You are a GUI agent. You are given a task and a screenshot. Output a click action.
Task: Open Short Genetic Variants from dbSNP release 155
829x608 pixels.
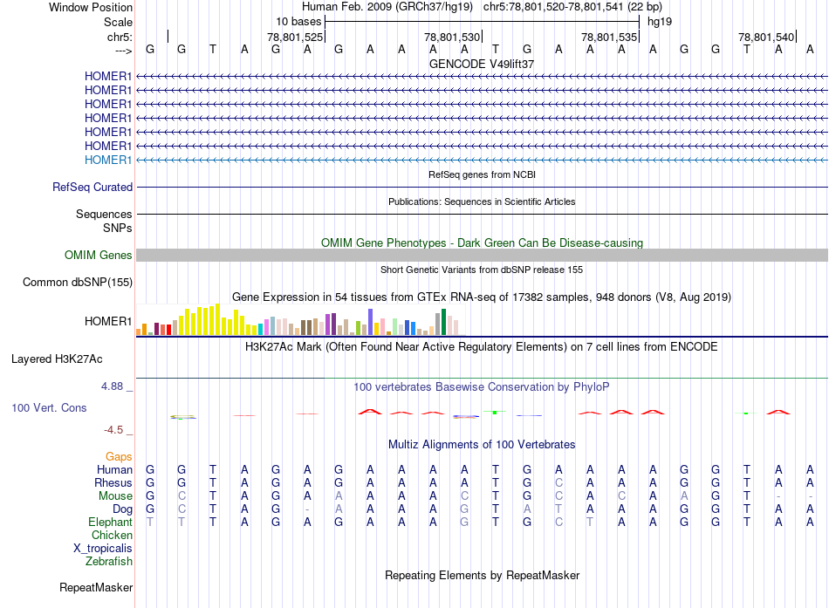pyautogui.click(x=482, y=270)
